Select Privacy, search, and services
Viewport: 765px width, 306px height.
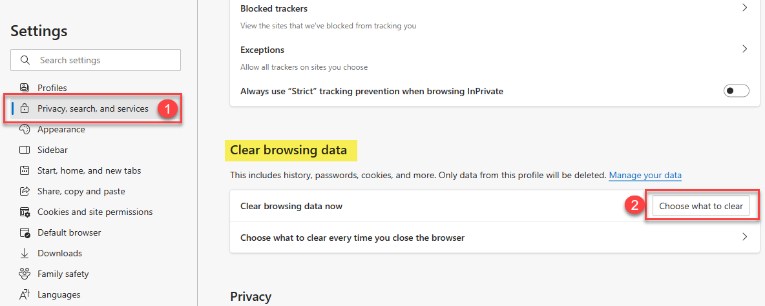tap(92, 108)
